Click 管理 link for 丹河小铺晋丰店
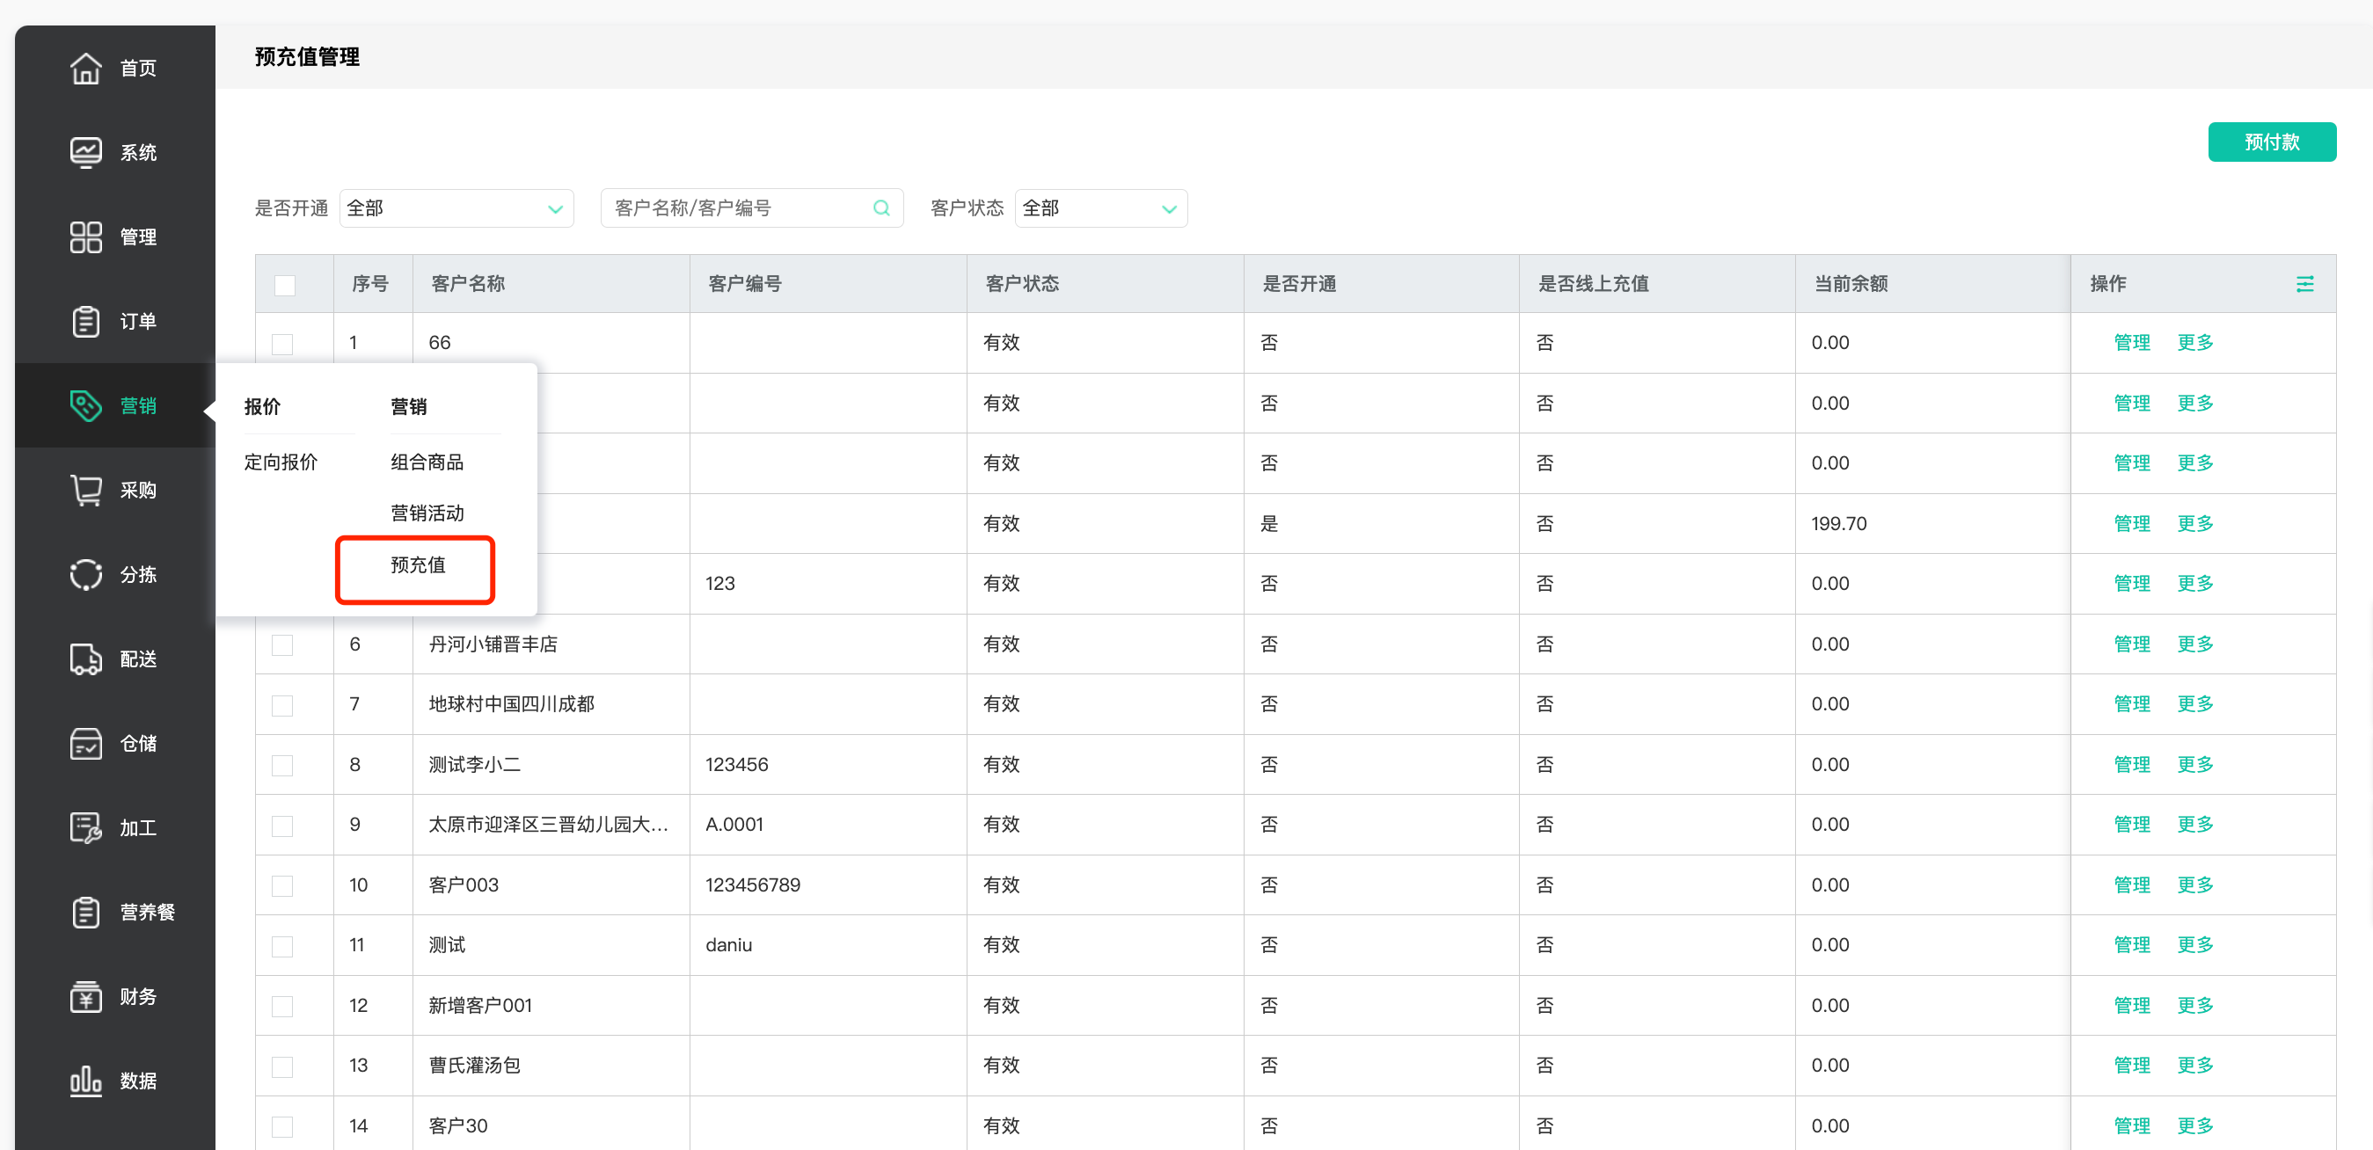 click(2131, 644)
